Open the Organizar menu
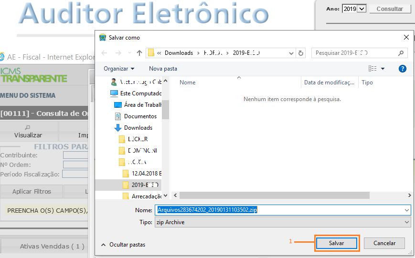The height and width of the screenshot is (258, 415). pos(119,69)
